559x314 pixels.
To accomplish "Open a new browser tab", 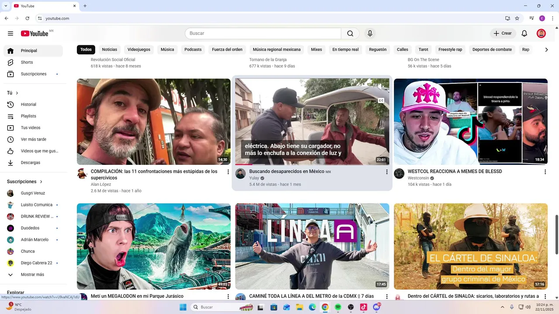I will [85, 6].
